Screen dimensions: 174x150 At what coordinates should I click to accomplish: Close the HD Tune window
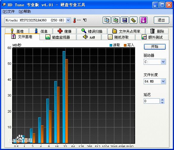tap(169, 5)
